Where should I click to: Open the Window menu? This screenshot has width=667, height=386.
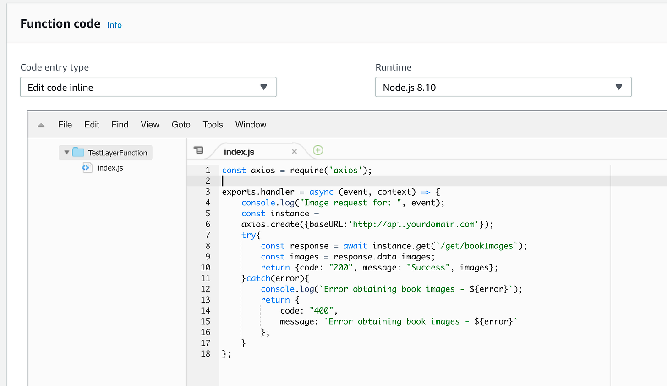251,124
